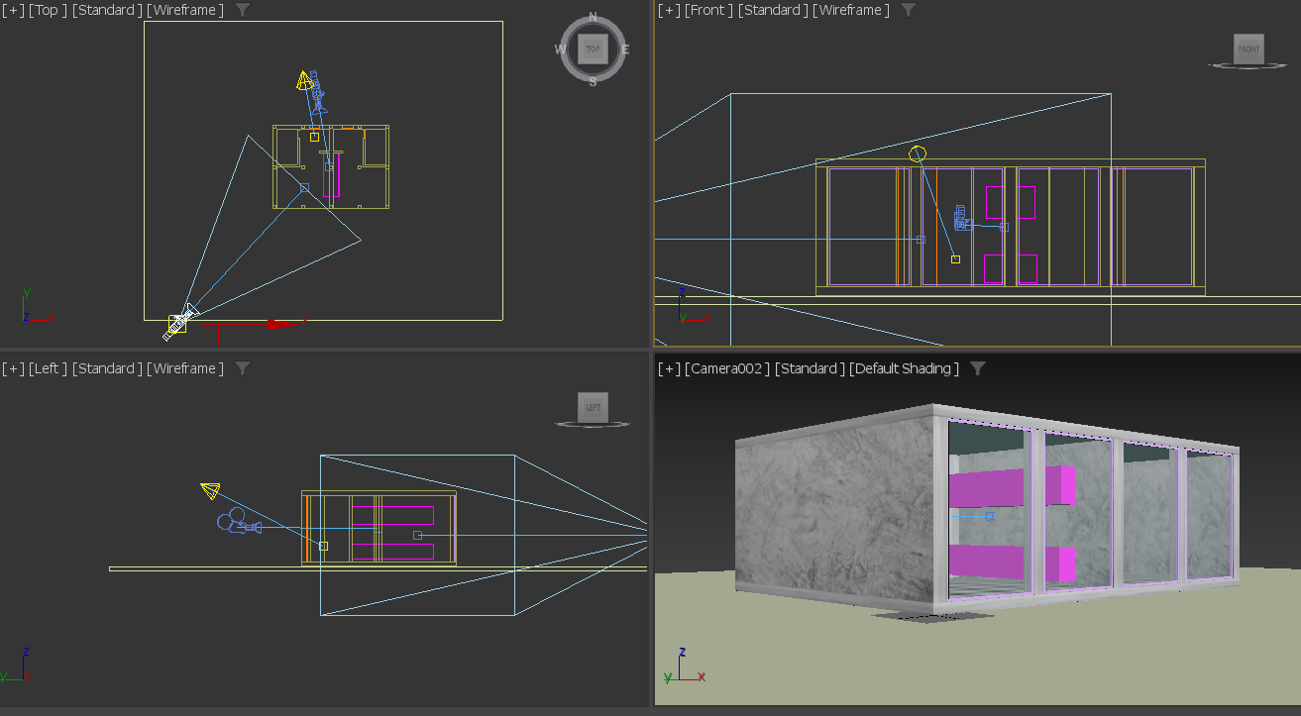Click the N compass letter on ViewCube
Screen dimensions: 1301x716
click(593, 17)
